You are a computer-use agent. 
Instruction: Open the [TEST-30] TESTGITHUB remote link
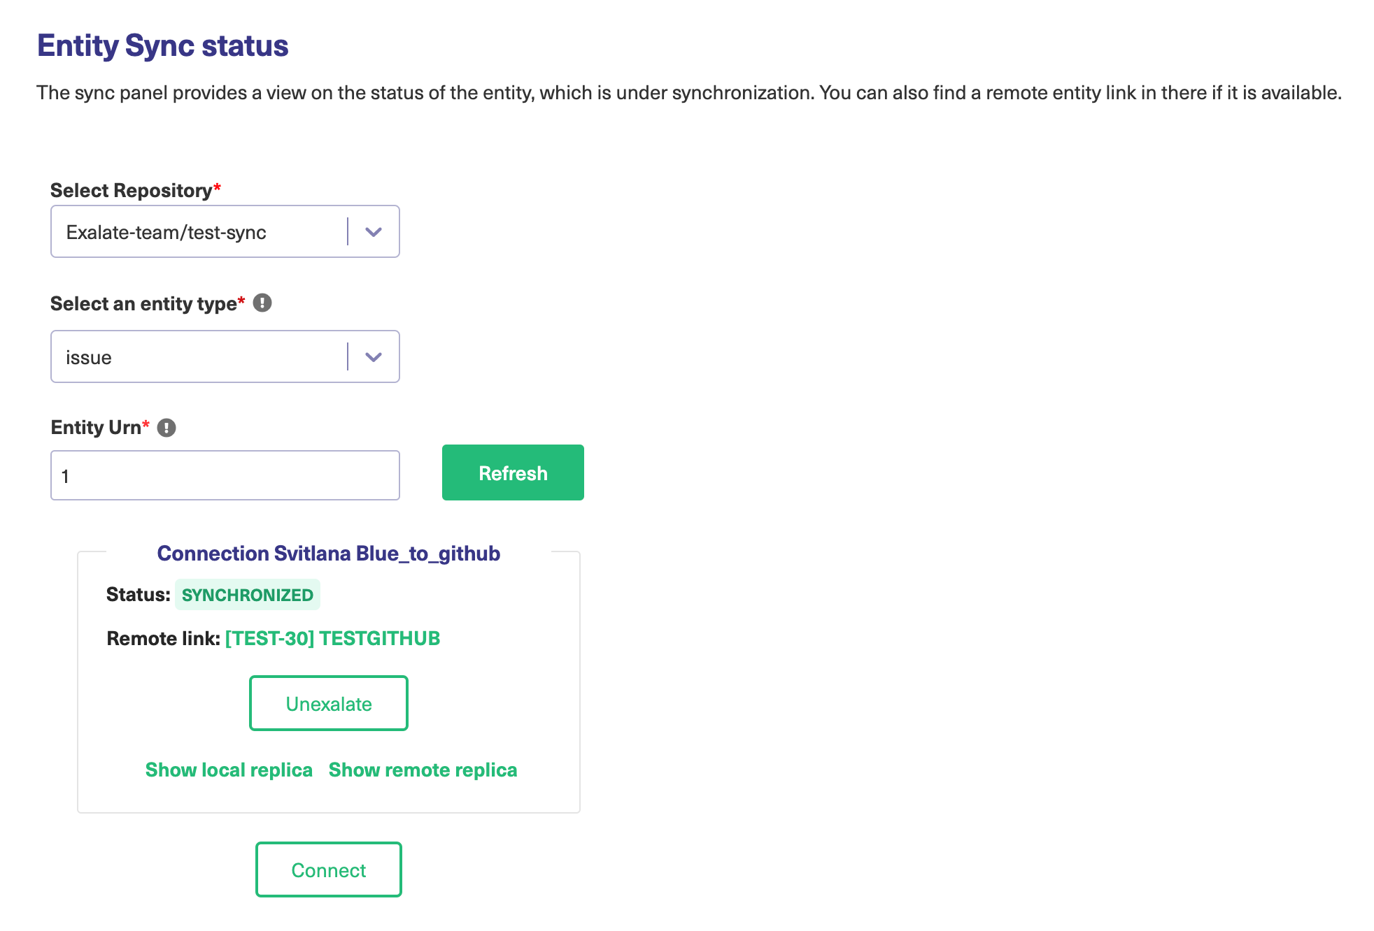332,638
